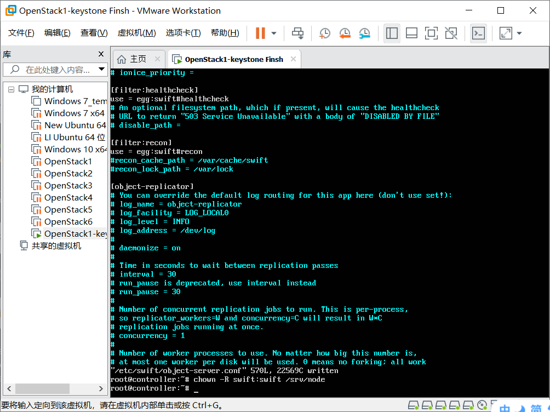The image size is (550, 412).
Task: Click the VM icon beside Windows 7_tem
Action: click(37, 101)
